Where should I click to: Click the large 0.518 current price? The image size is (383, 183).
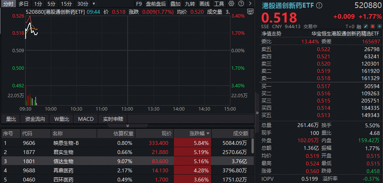pos(279,18)
